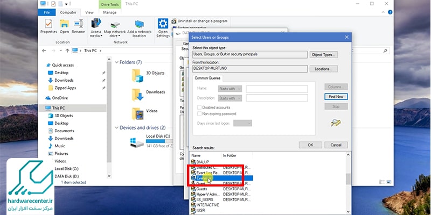
Task: Click the Locations button
Action: pos(324,69)
